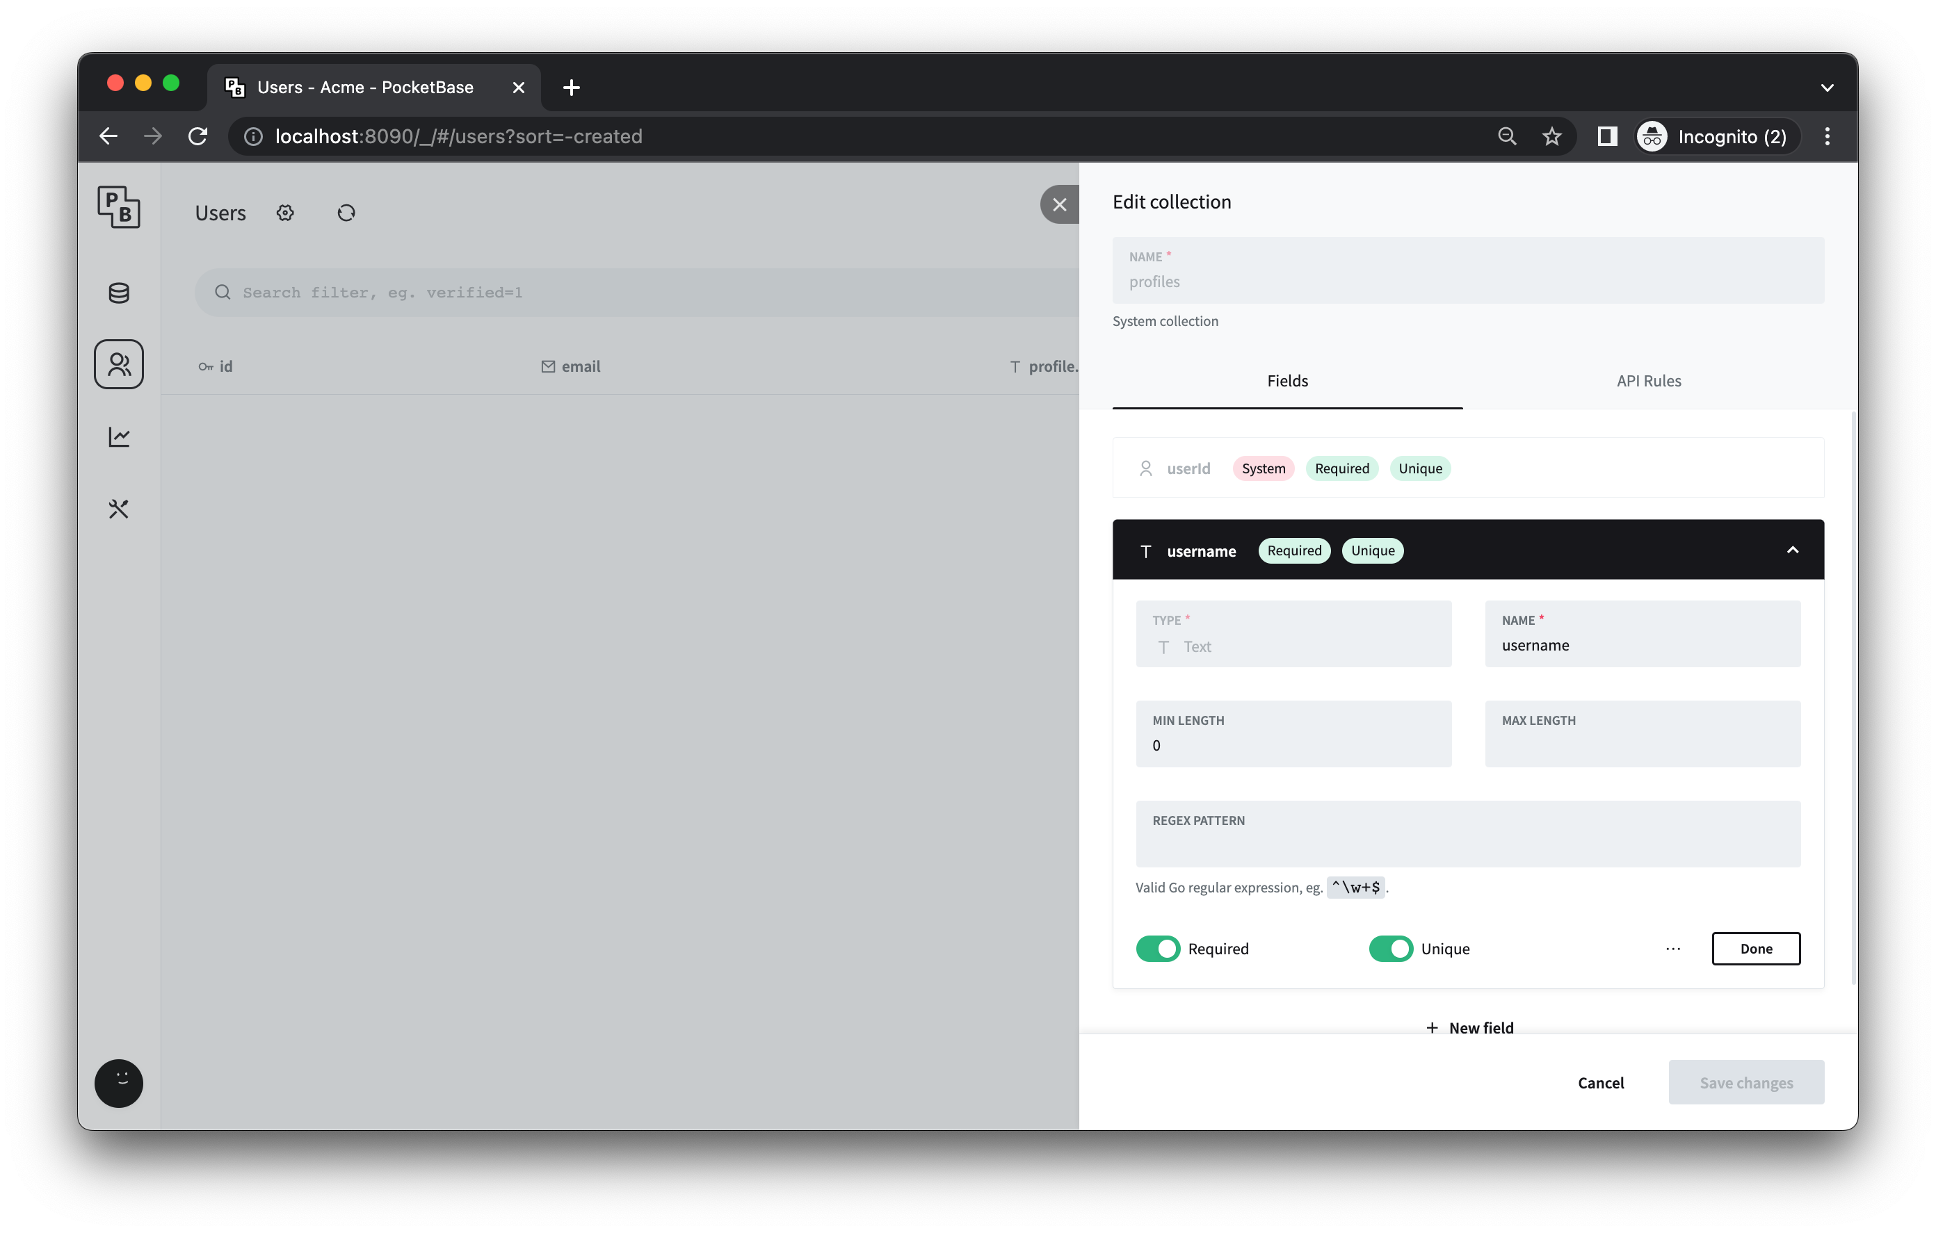
Task: Click the System collection text
Action: coord(1165,320)
